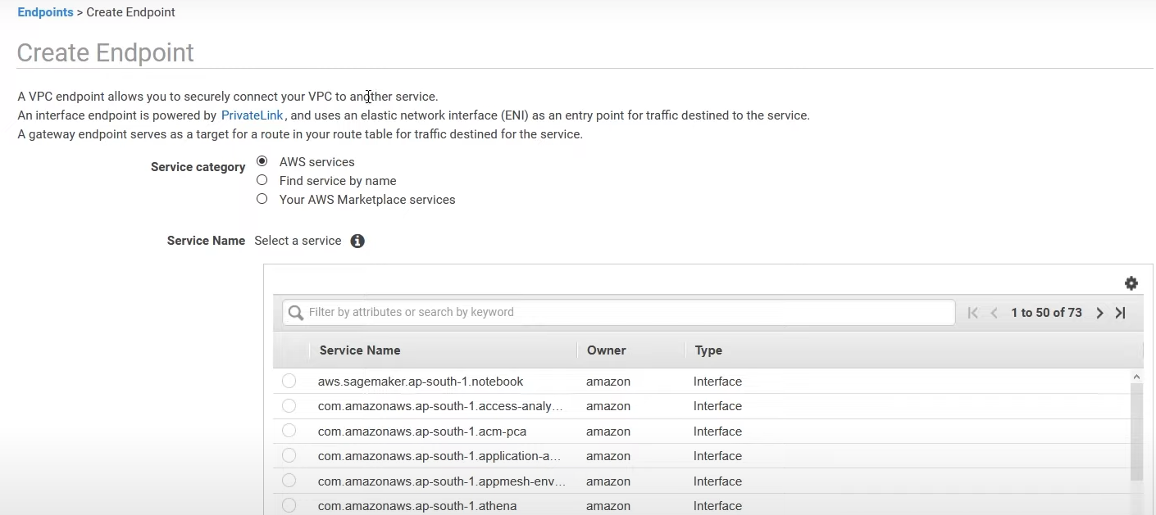Select the athena service radio button

pos(289,506)
